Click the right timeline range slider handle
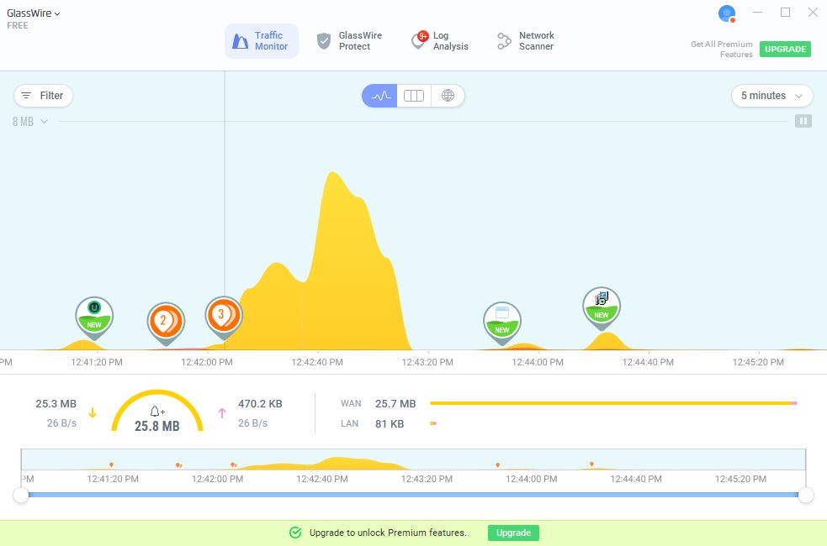Screen dimensions: 827x546 pyautogui.click(x=806, y=495)
